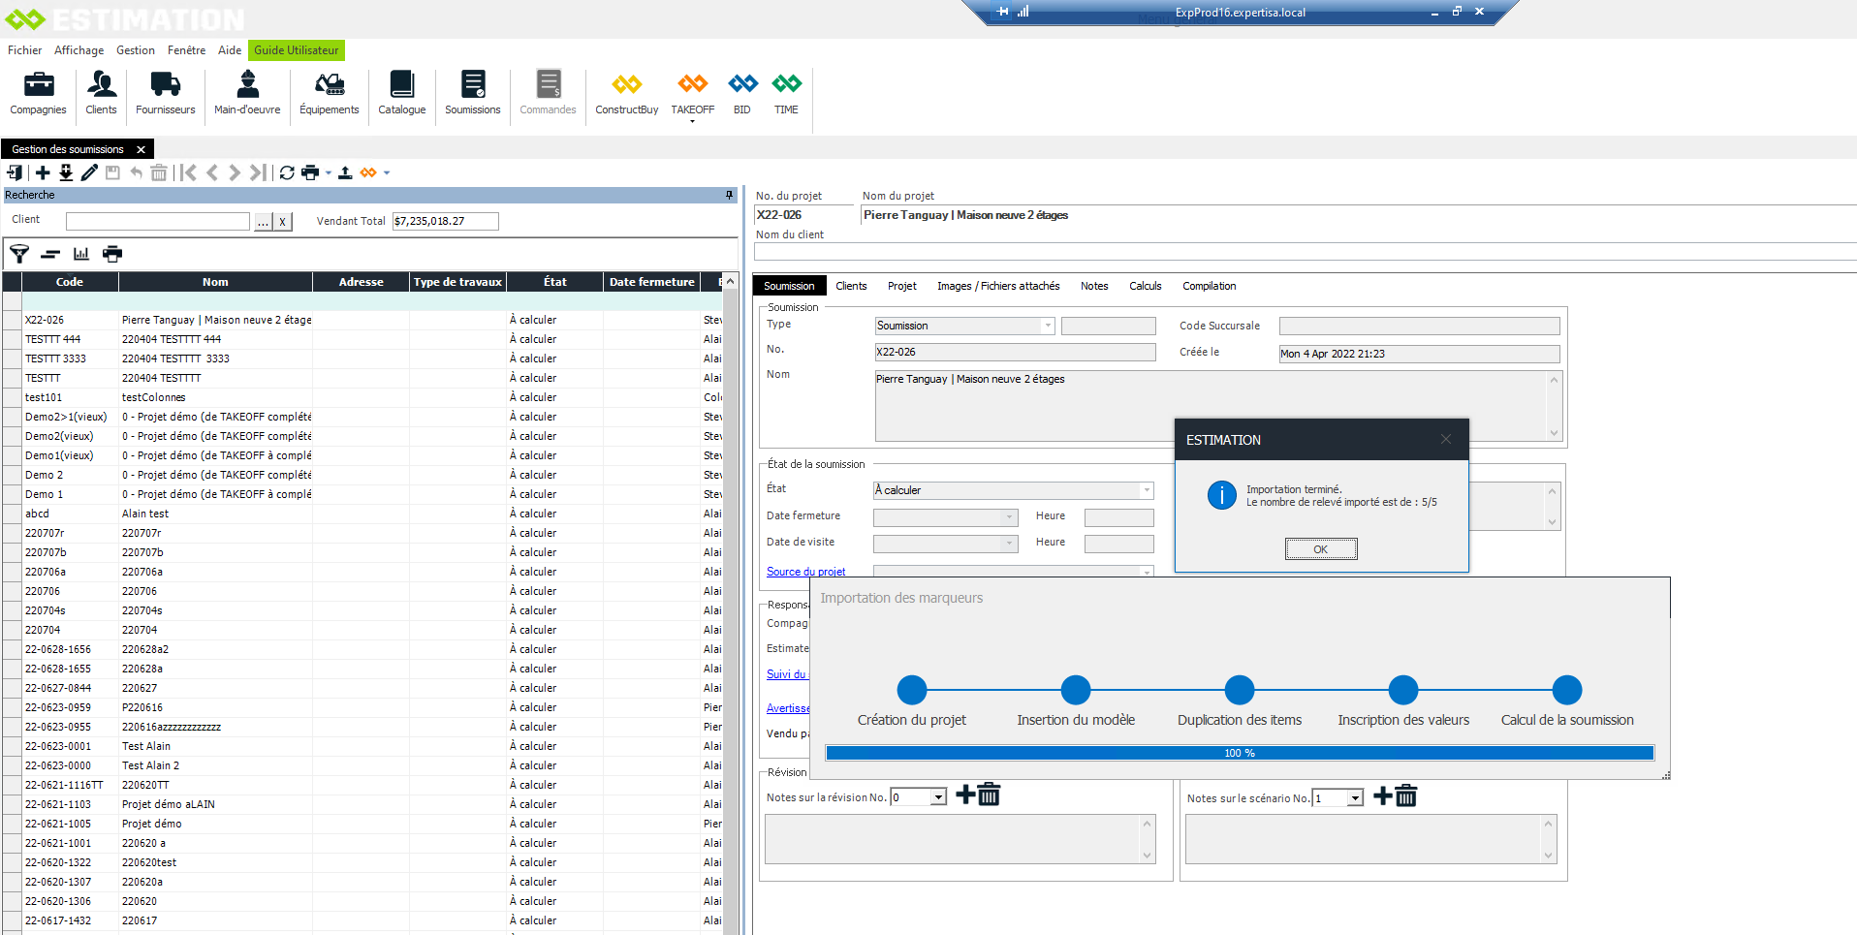Open the Gestion menu

click(135, 50)
